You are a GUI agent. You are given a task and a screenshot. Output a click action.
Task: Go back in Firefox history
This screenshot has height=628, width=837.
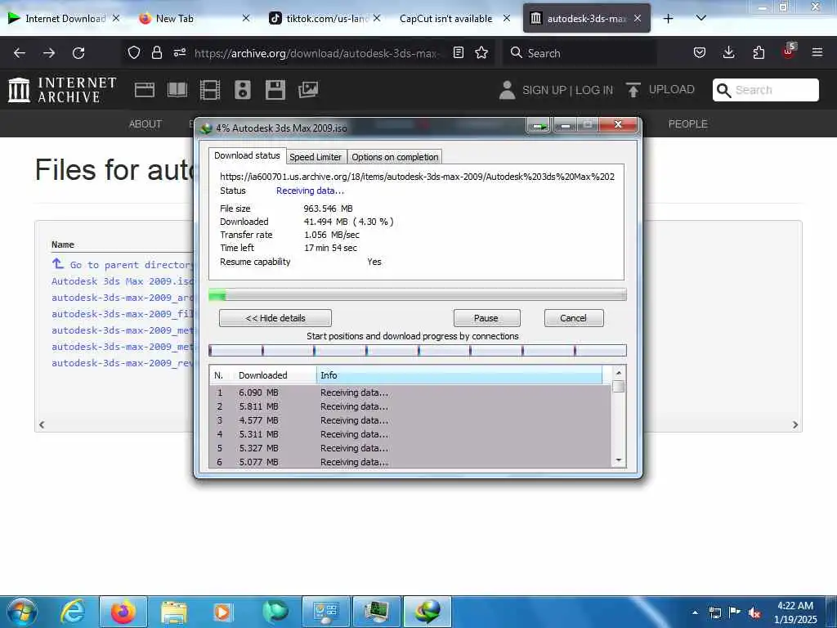click(20, 53)
